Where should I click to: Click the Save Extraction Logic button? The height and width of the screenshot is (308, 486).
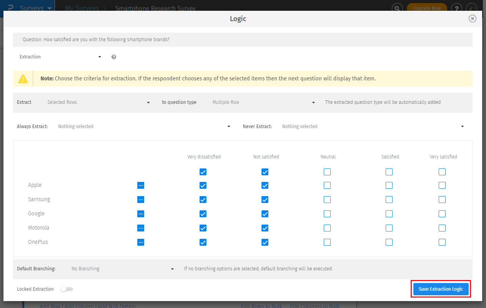[x=441, y=289]
